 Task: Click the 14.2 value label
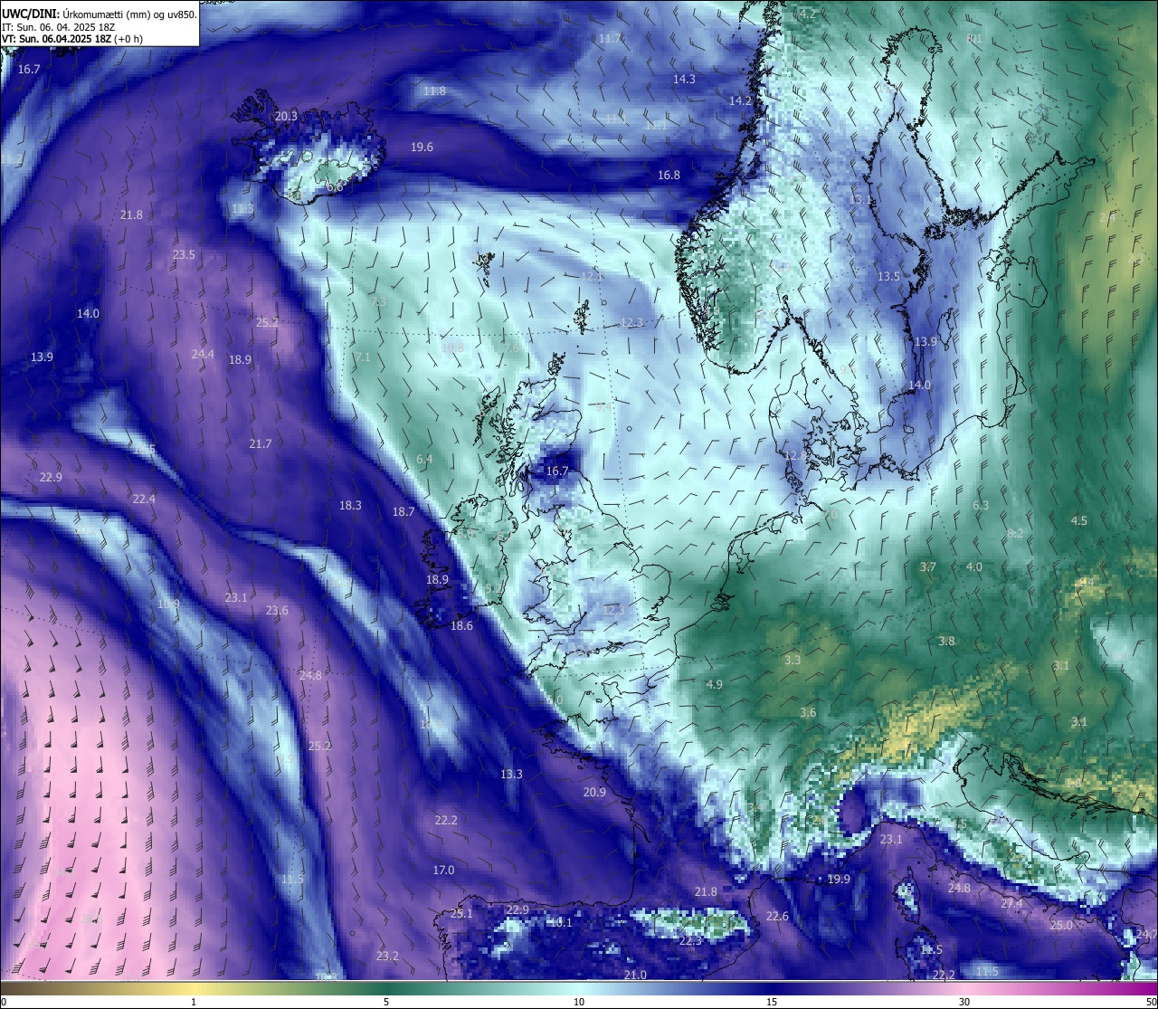pos(741,100)
